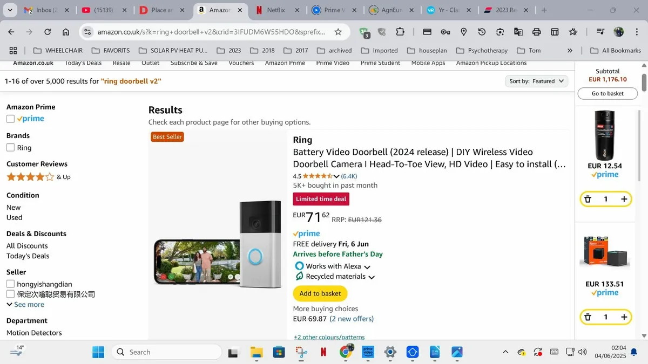This screenshot has height=364, width=648.
Task: Increase quantity of the EUR 12.54 item
Action: click(x=624, y=199)
